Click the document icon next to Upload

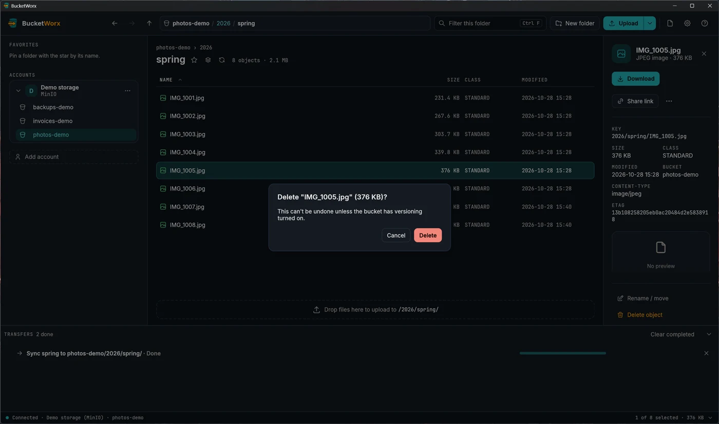670,23
